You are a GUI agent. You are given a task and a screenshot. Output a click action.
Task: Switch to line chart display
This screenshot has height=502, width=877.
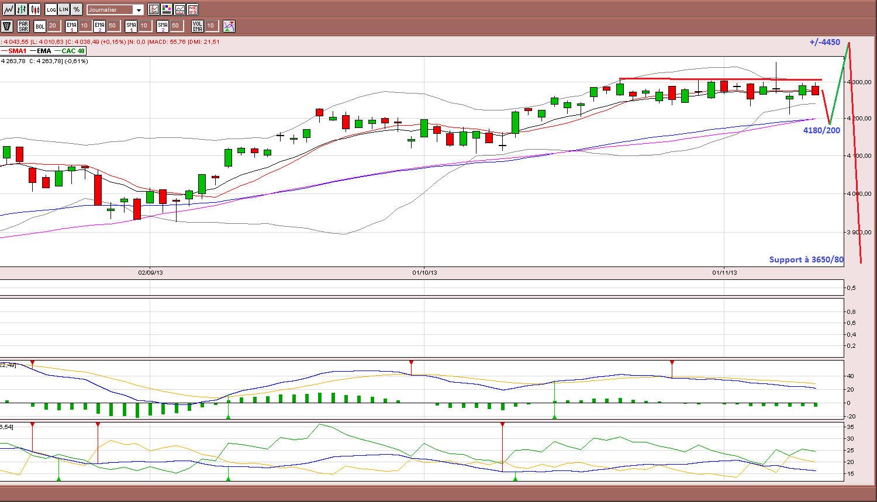8,9
